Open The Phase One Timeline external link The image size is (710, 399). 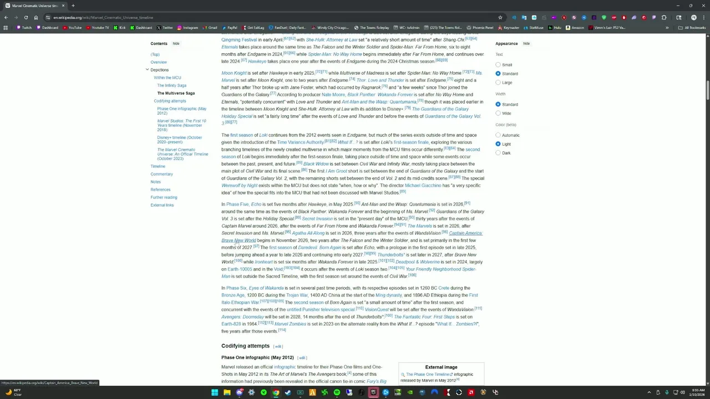(x=428, y=375)
